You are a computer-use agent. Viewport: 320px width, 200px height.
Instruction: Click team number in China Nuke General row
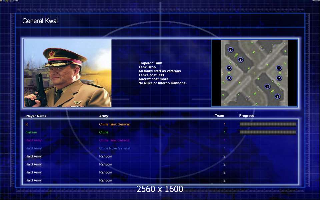click(x=224, y=148)
